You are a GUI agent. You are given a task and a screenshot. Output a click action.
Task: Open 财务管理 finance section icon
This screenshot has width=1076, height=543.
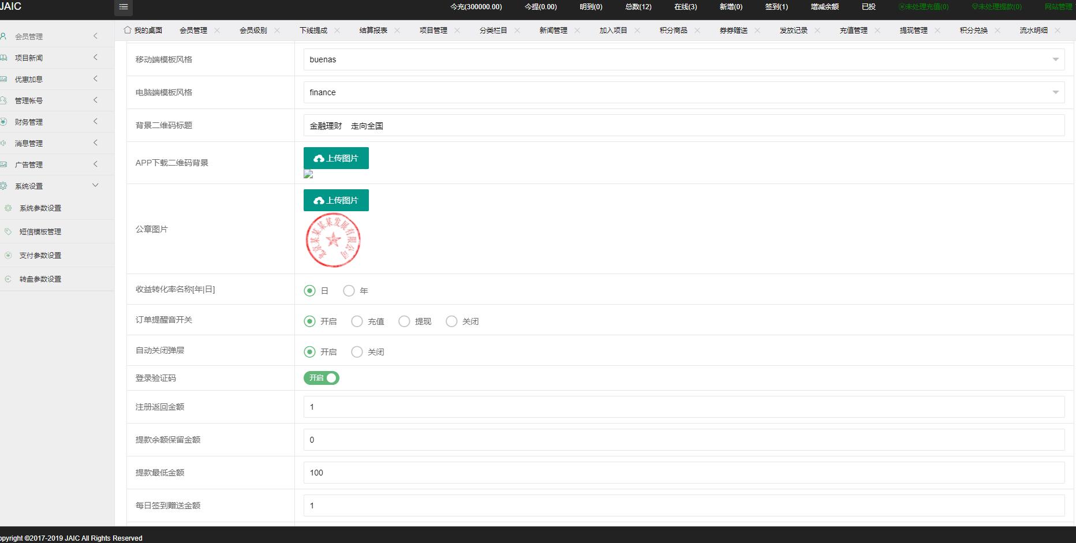point(5,122)
